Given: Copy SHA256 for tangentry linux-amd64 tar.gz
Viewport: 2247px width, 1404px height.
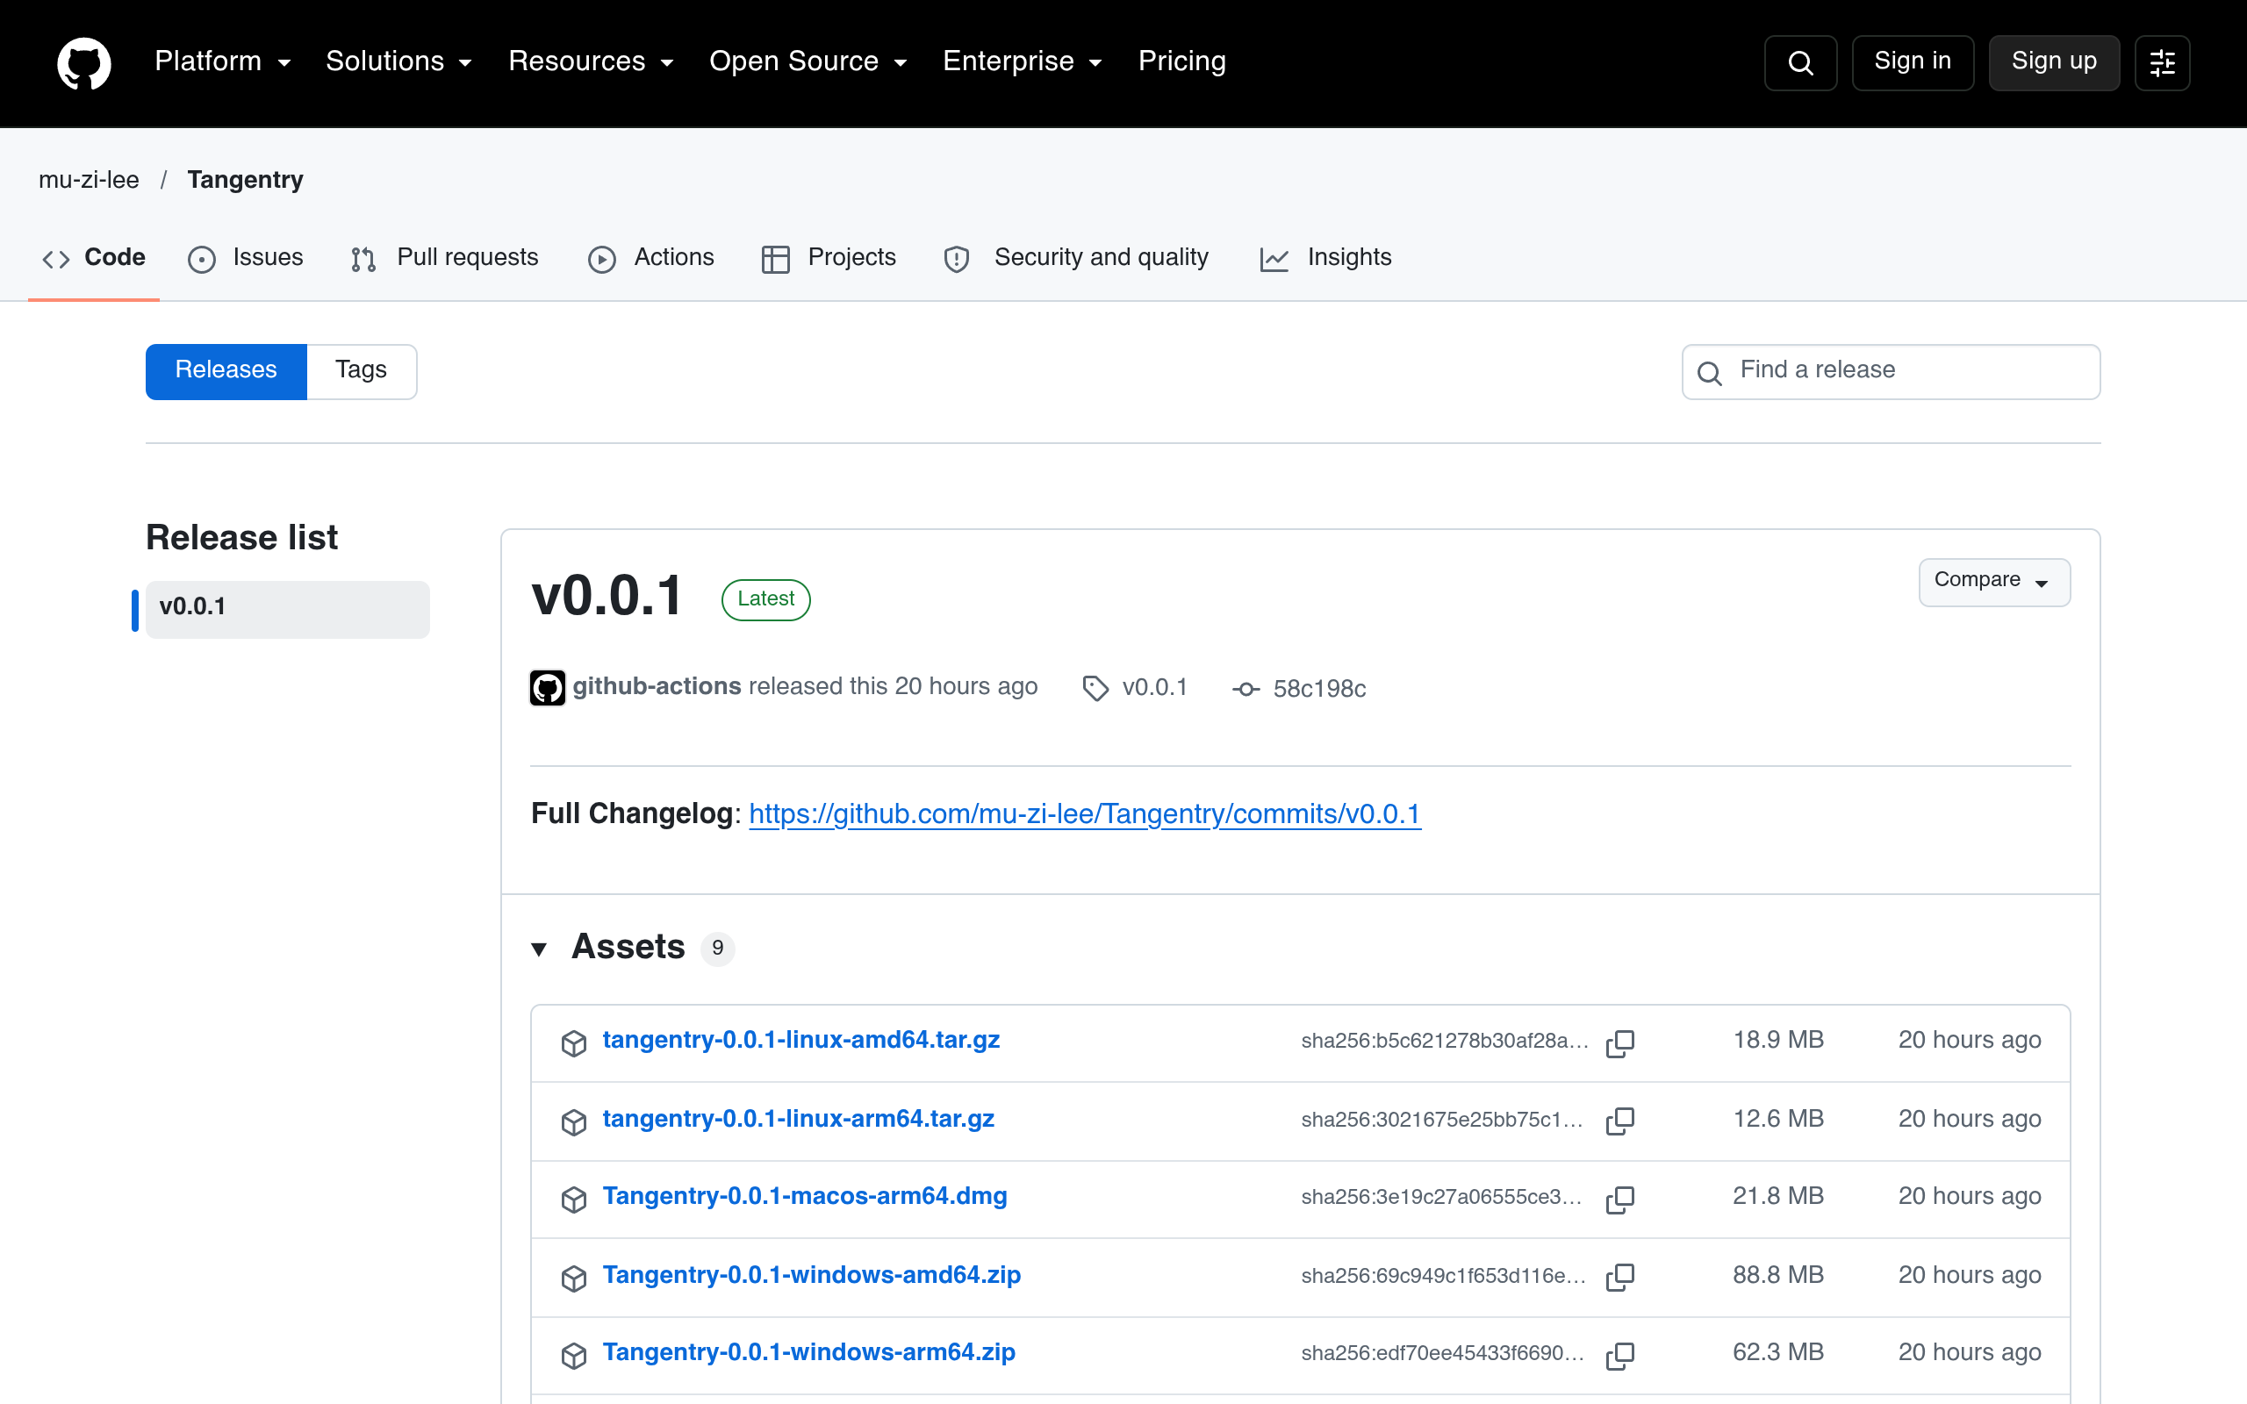Looking at the screenshot, I should coord(1620,1042).
